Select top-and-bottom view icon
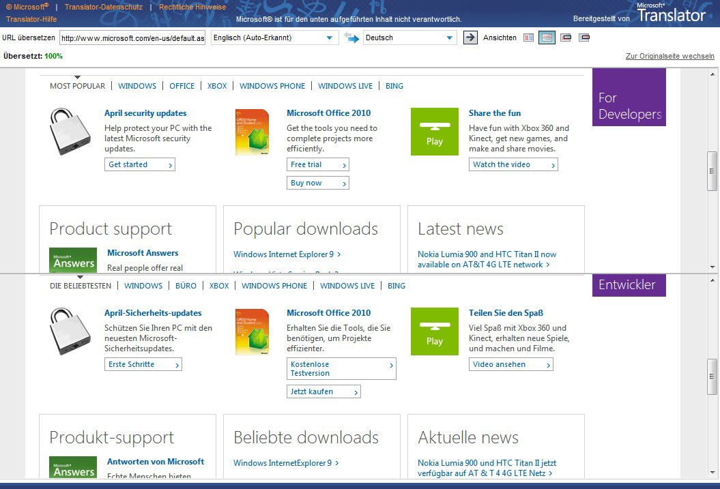Screen dimensions: 720x489 click(x=547, y=38)
